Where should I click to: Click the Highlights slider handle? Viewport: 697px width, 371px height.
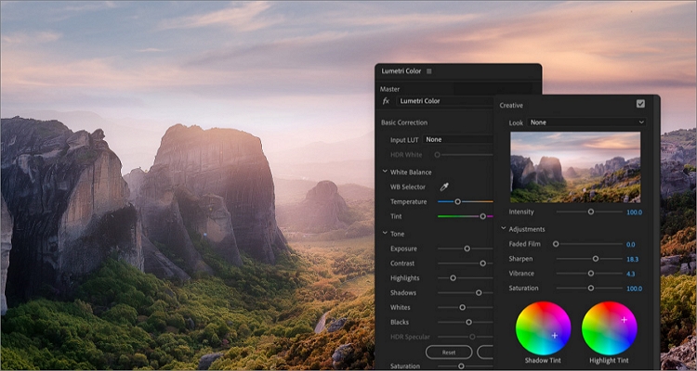click(x=453, y=278)
